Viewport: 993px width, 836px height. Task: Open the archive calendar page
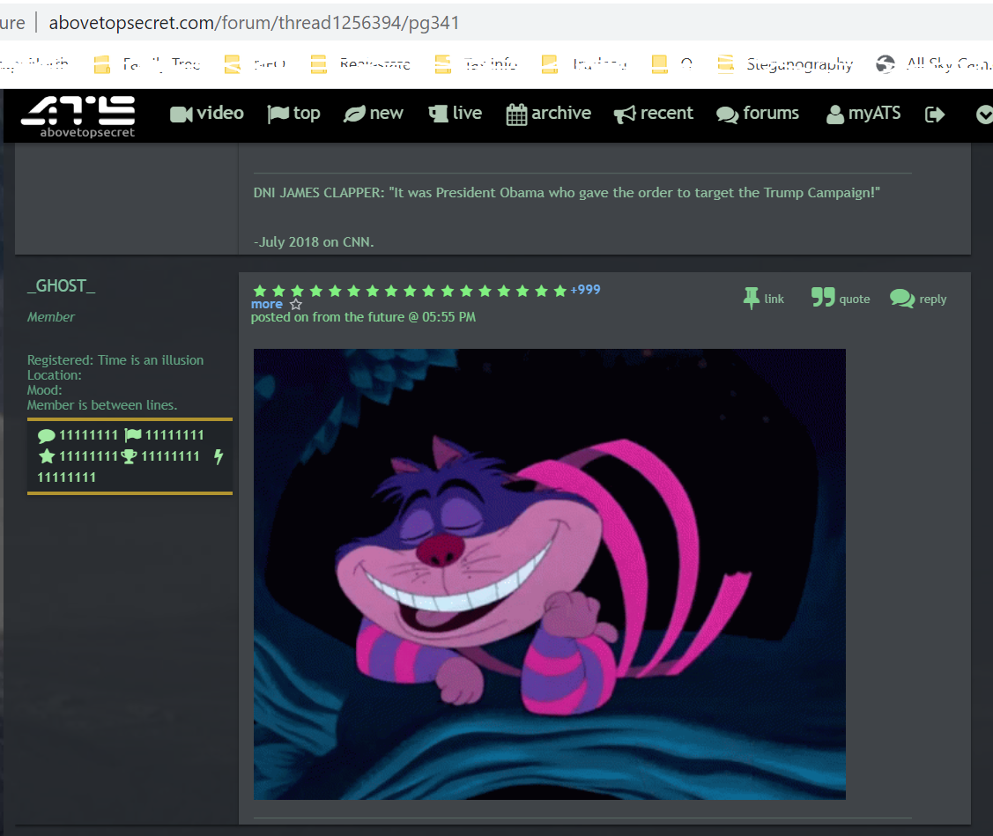(548, 114)
